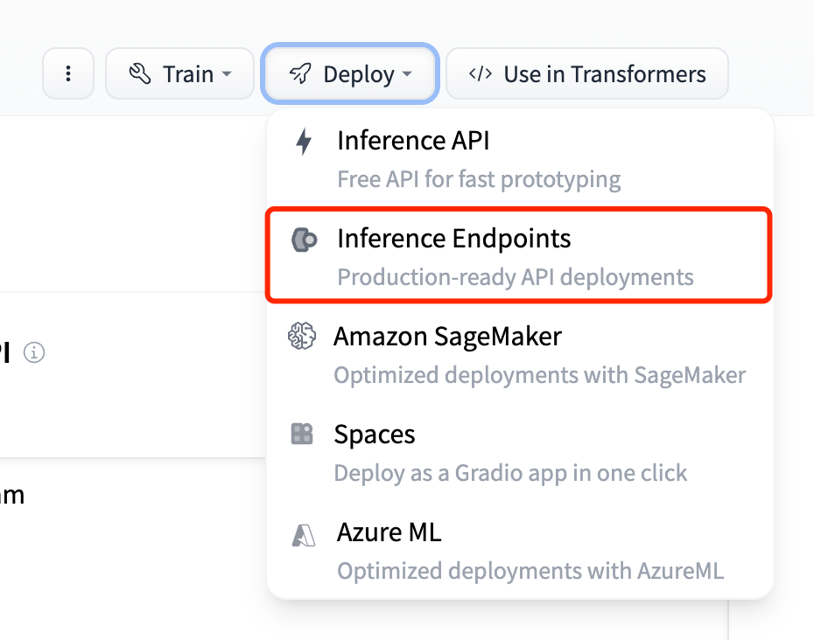Collapse the Deploy dropdown arrow
814x640 pixels.
[x=408, y=73]
